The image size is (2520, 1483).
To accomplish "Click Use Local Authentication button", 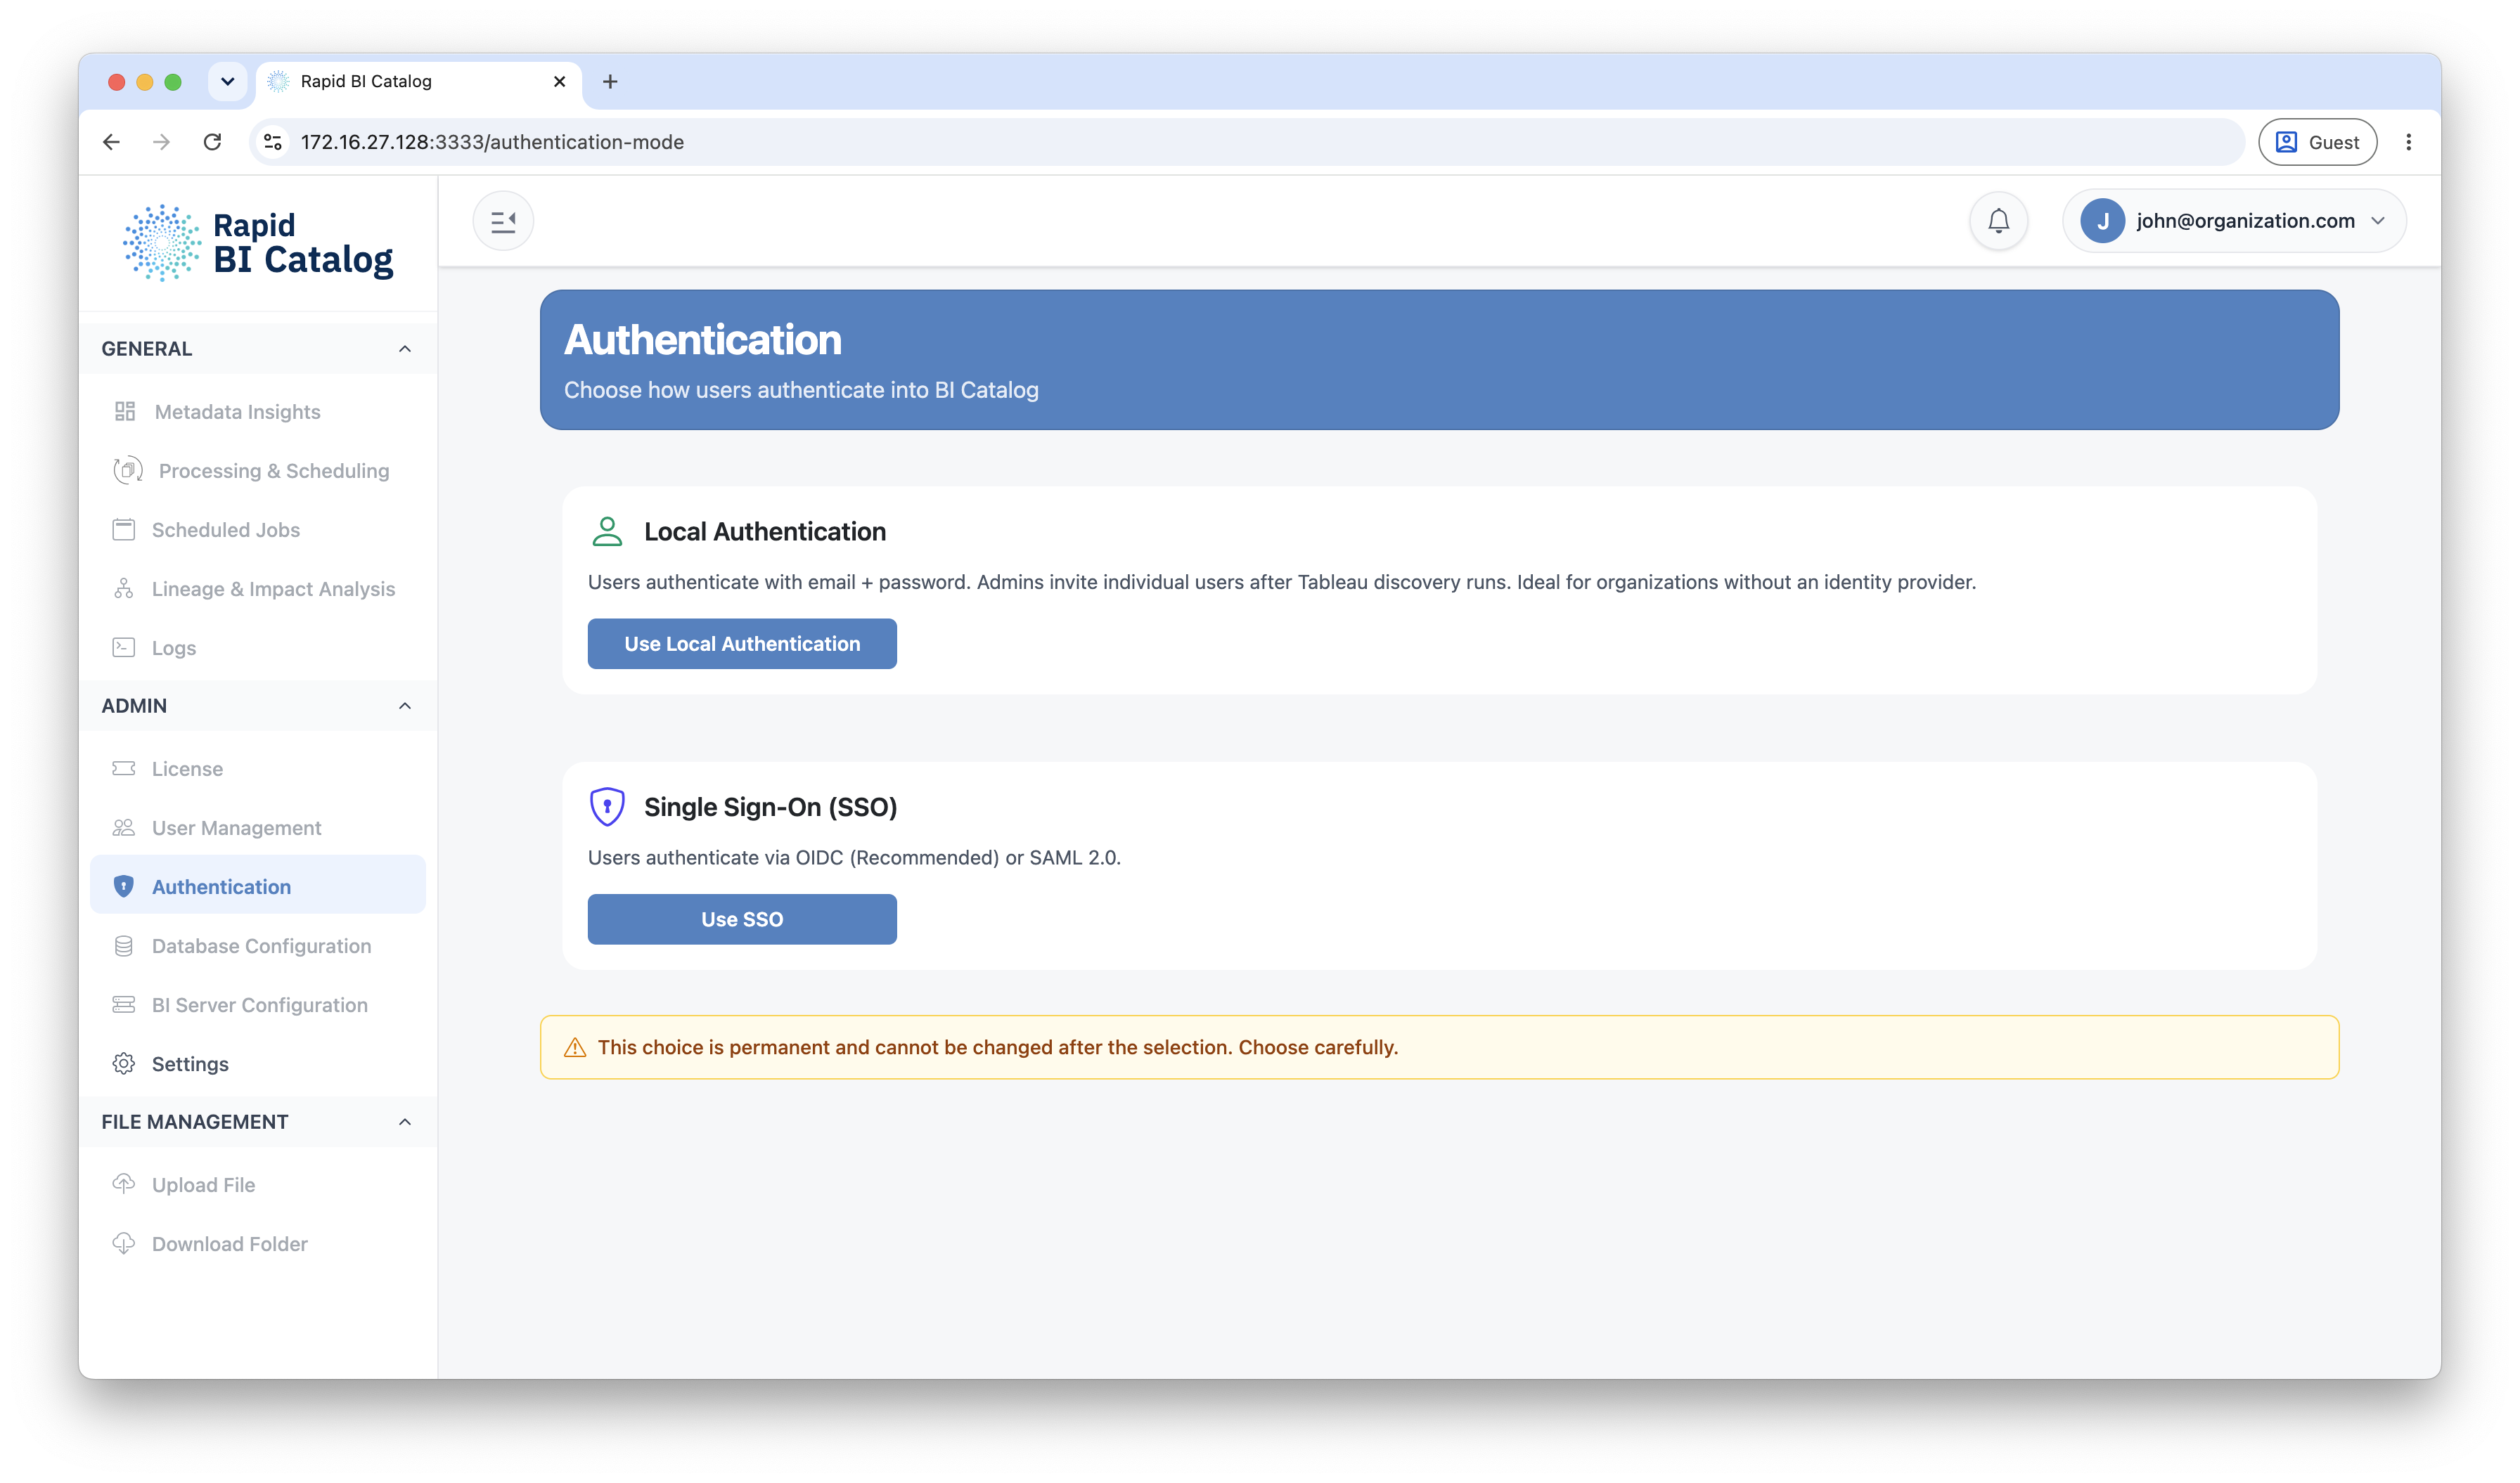I will click(x=742, y=644).
